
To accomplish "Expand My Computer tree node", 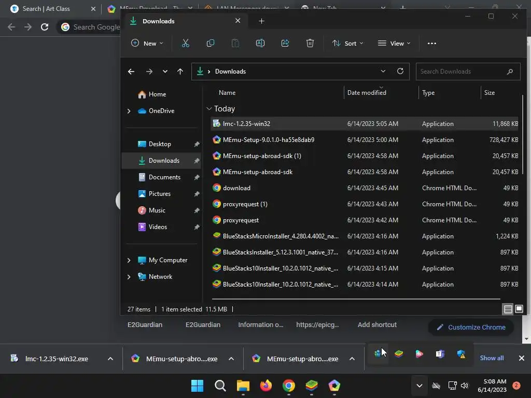I will 129,260.
